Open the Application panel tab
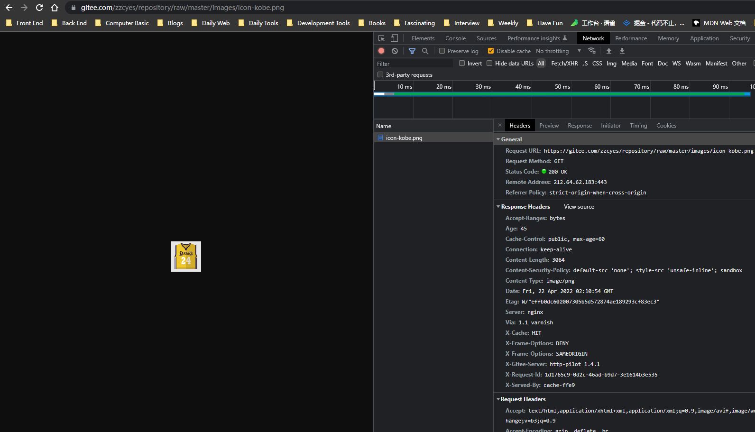The width and height of the screenshot is (755, 432). (x=704, y=38)
